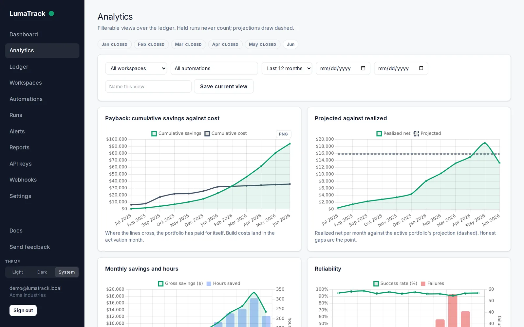Open Settings page
Viewport: 524px width, 327px height.
(x=42, y=196)
